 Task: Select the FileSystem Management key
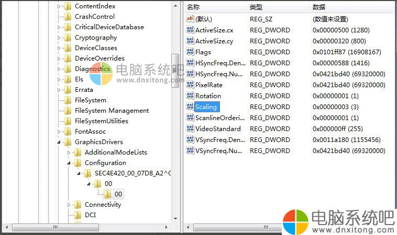[112, 111]
